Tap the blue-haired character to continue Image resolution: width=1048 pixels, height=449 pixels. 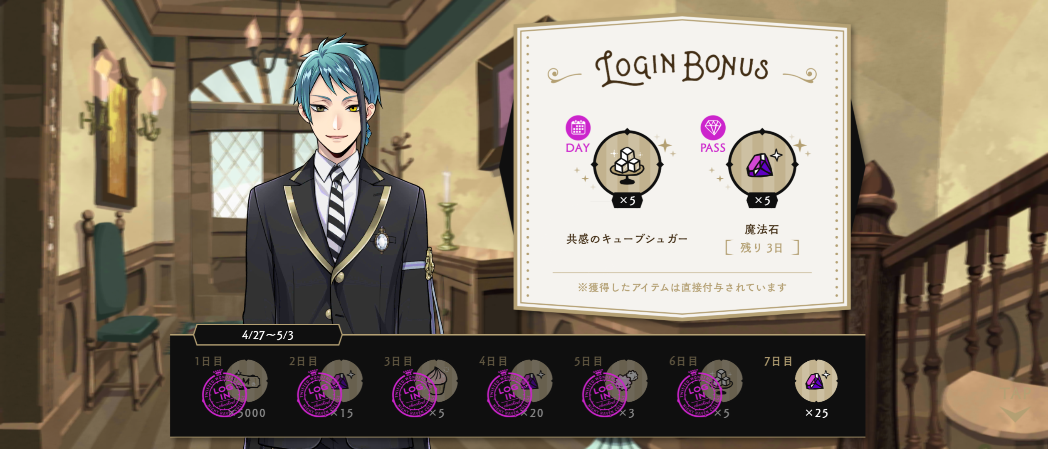click(x=337, y=187)
